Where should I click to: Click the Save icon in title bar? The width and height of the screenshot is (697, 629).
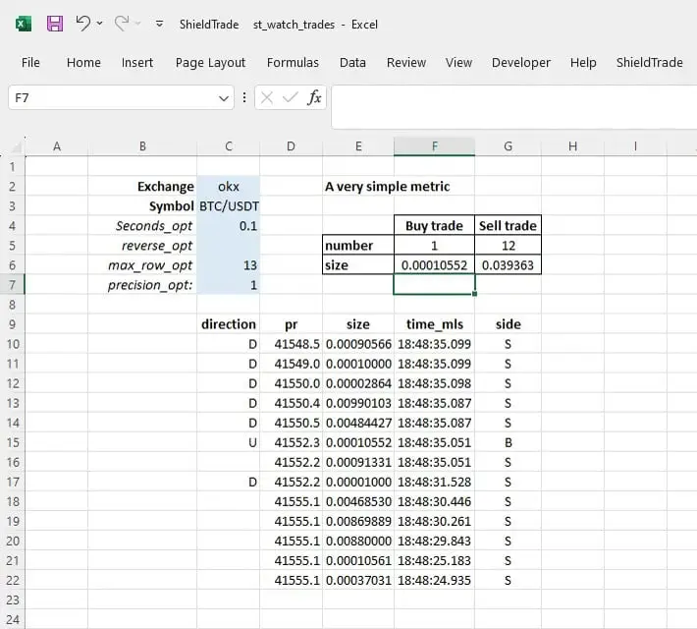pos(55,24)
